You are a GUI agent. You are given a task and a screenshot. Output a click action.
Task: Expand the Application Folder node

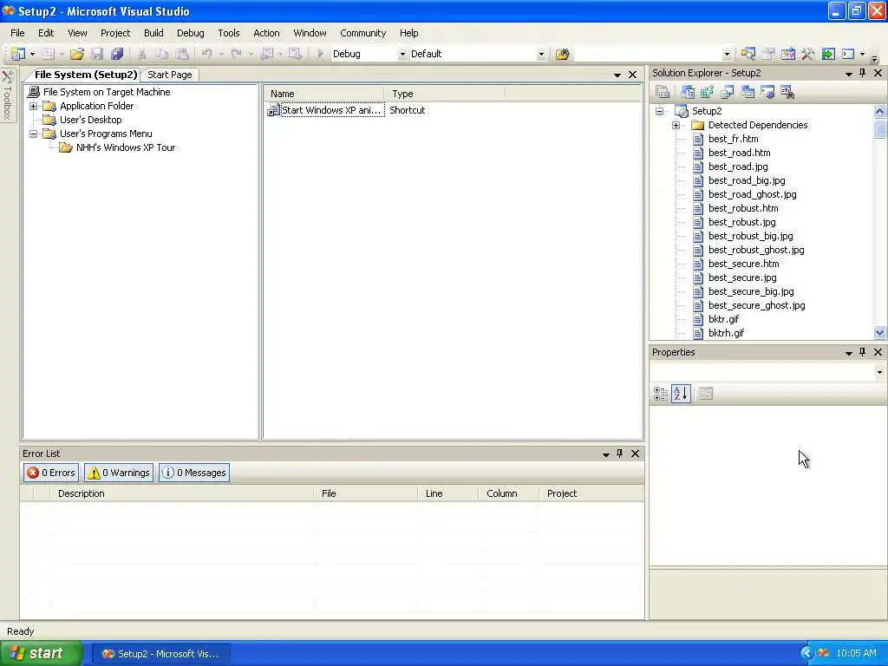click(x=34, y=106)
